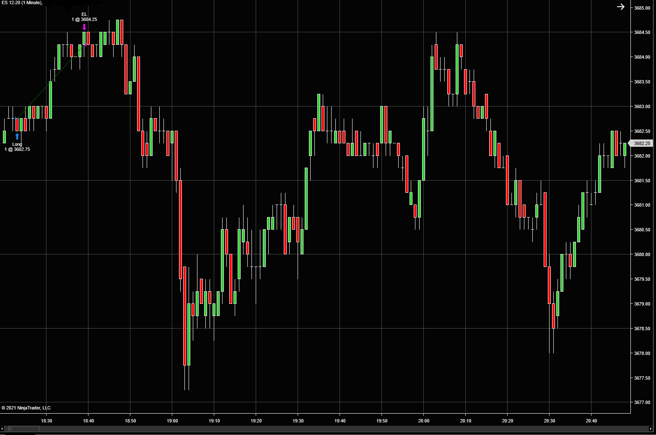Viewport: 656px width, 435px height.
Task: Click the 18:30 time axis label
Action: coord(47,421)
